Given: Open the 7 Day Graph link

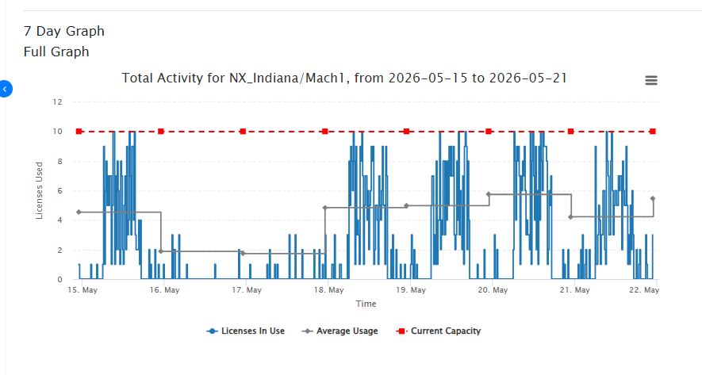Looking at the screenshot, I should pos(64,31).
